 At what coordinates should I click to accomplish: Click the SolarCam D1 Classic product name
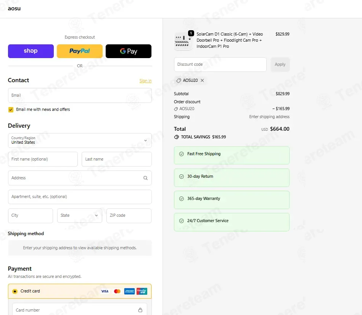click(x=230, y=40)
